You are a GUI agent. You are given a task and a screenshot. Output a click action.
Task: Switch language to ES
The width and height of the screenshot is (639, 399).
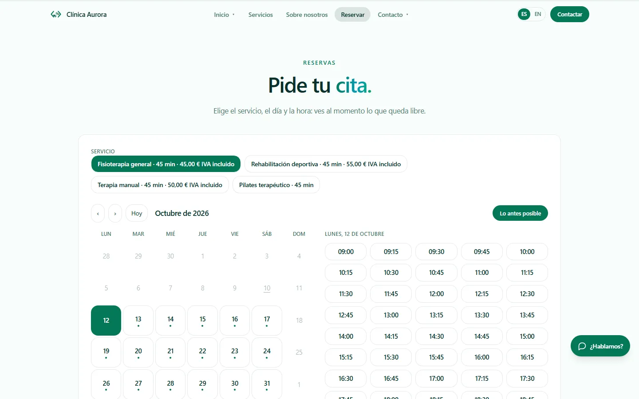coord(524,14)
